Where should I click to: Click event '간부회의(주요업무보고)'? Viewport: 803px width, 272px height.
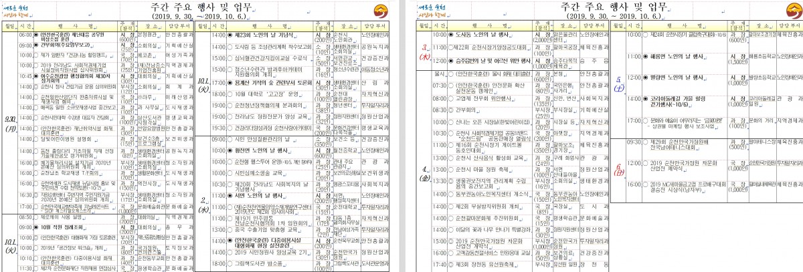click(x=66, y=45)
